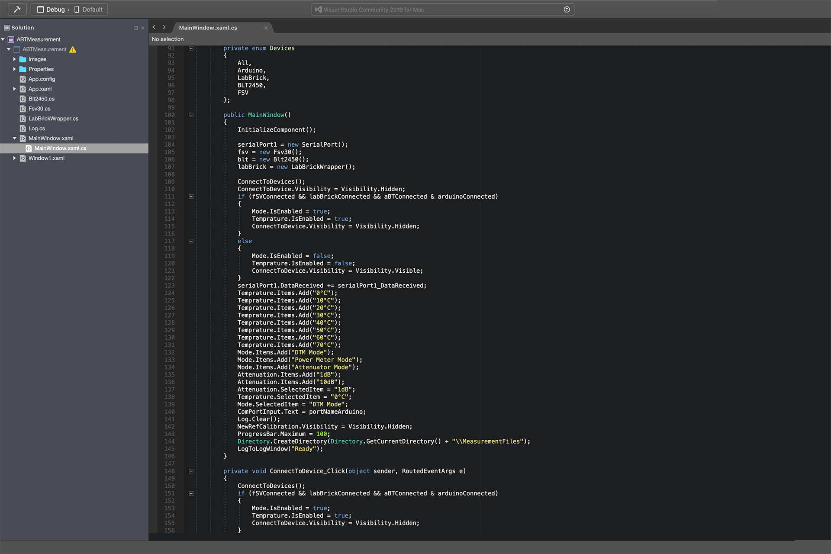Fold the MainWindow constructor code block
831x554 pixels.
click(191, 115)
